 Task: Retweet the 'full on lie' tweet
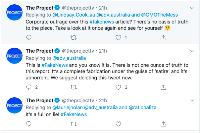pos(74,124)
